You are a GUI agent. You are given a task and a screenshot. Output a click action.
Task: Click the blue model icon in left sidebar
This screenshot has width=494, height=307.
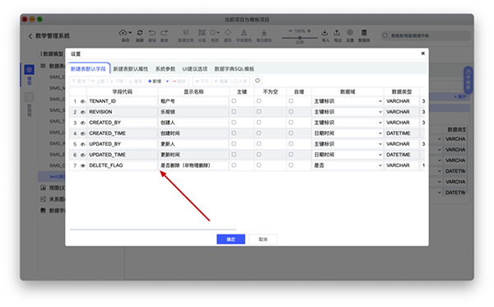pyautogui.click(x=30, y=70)
